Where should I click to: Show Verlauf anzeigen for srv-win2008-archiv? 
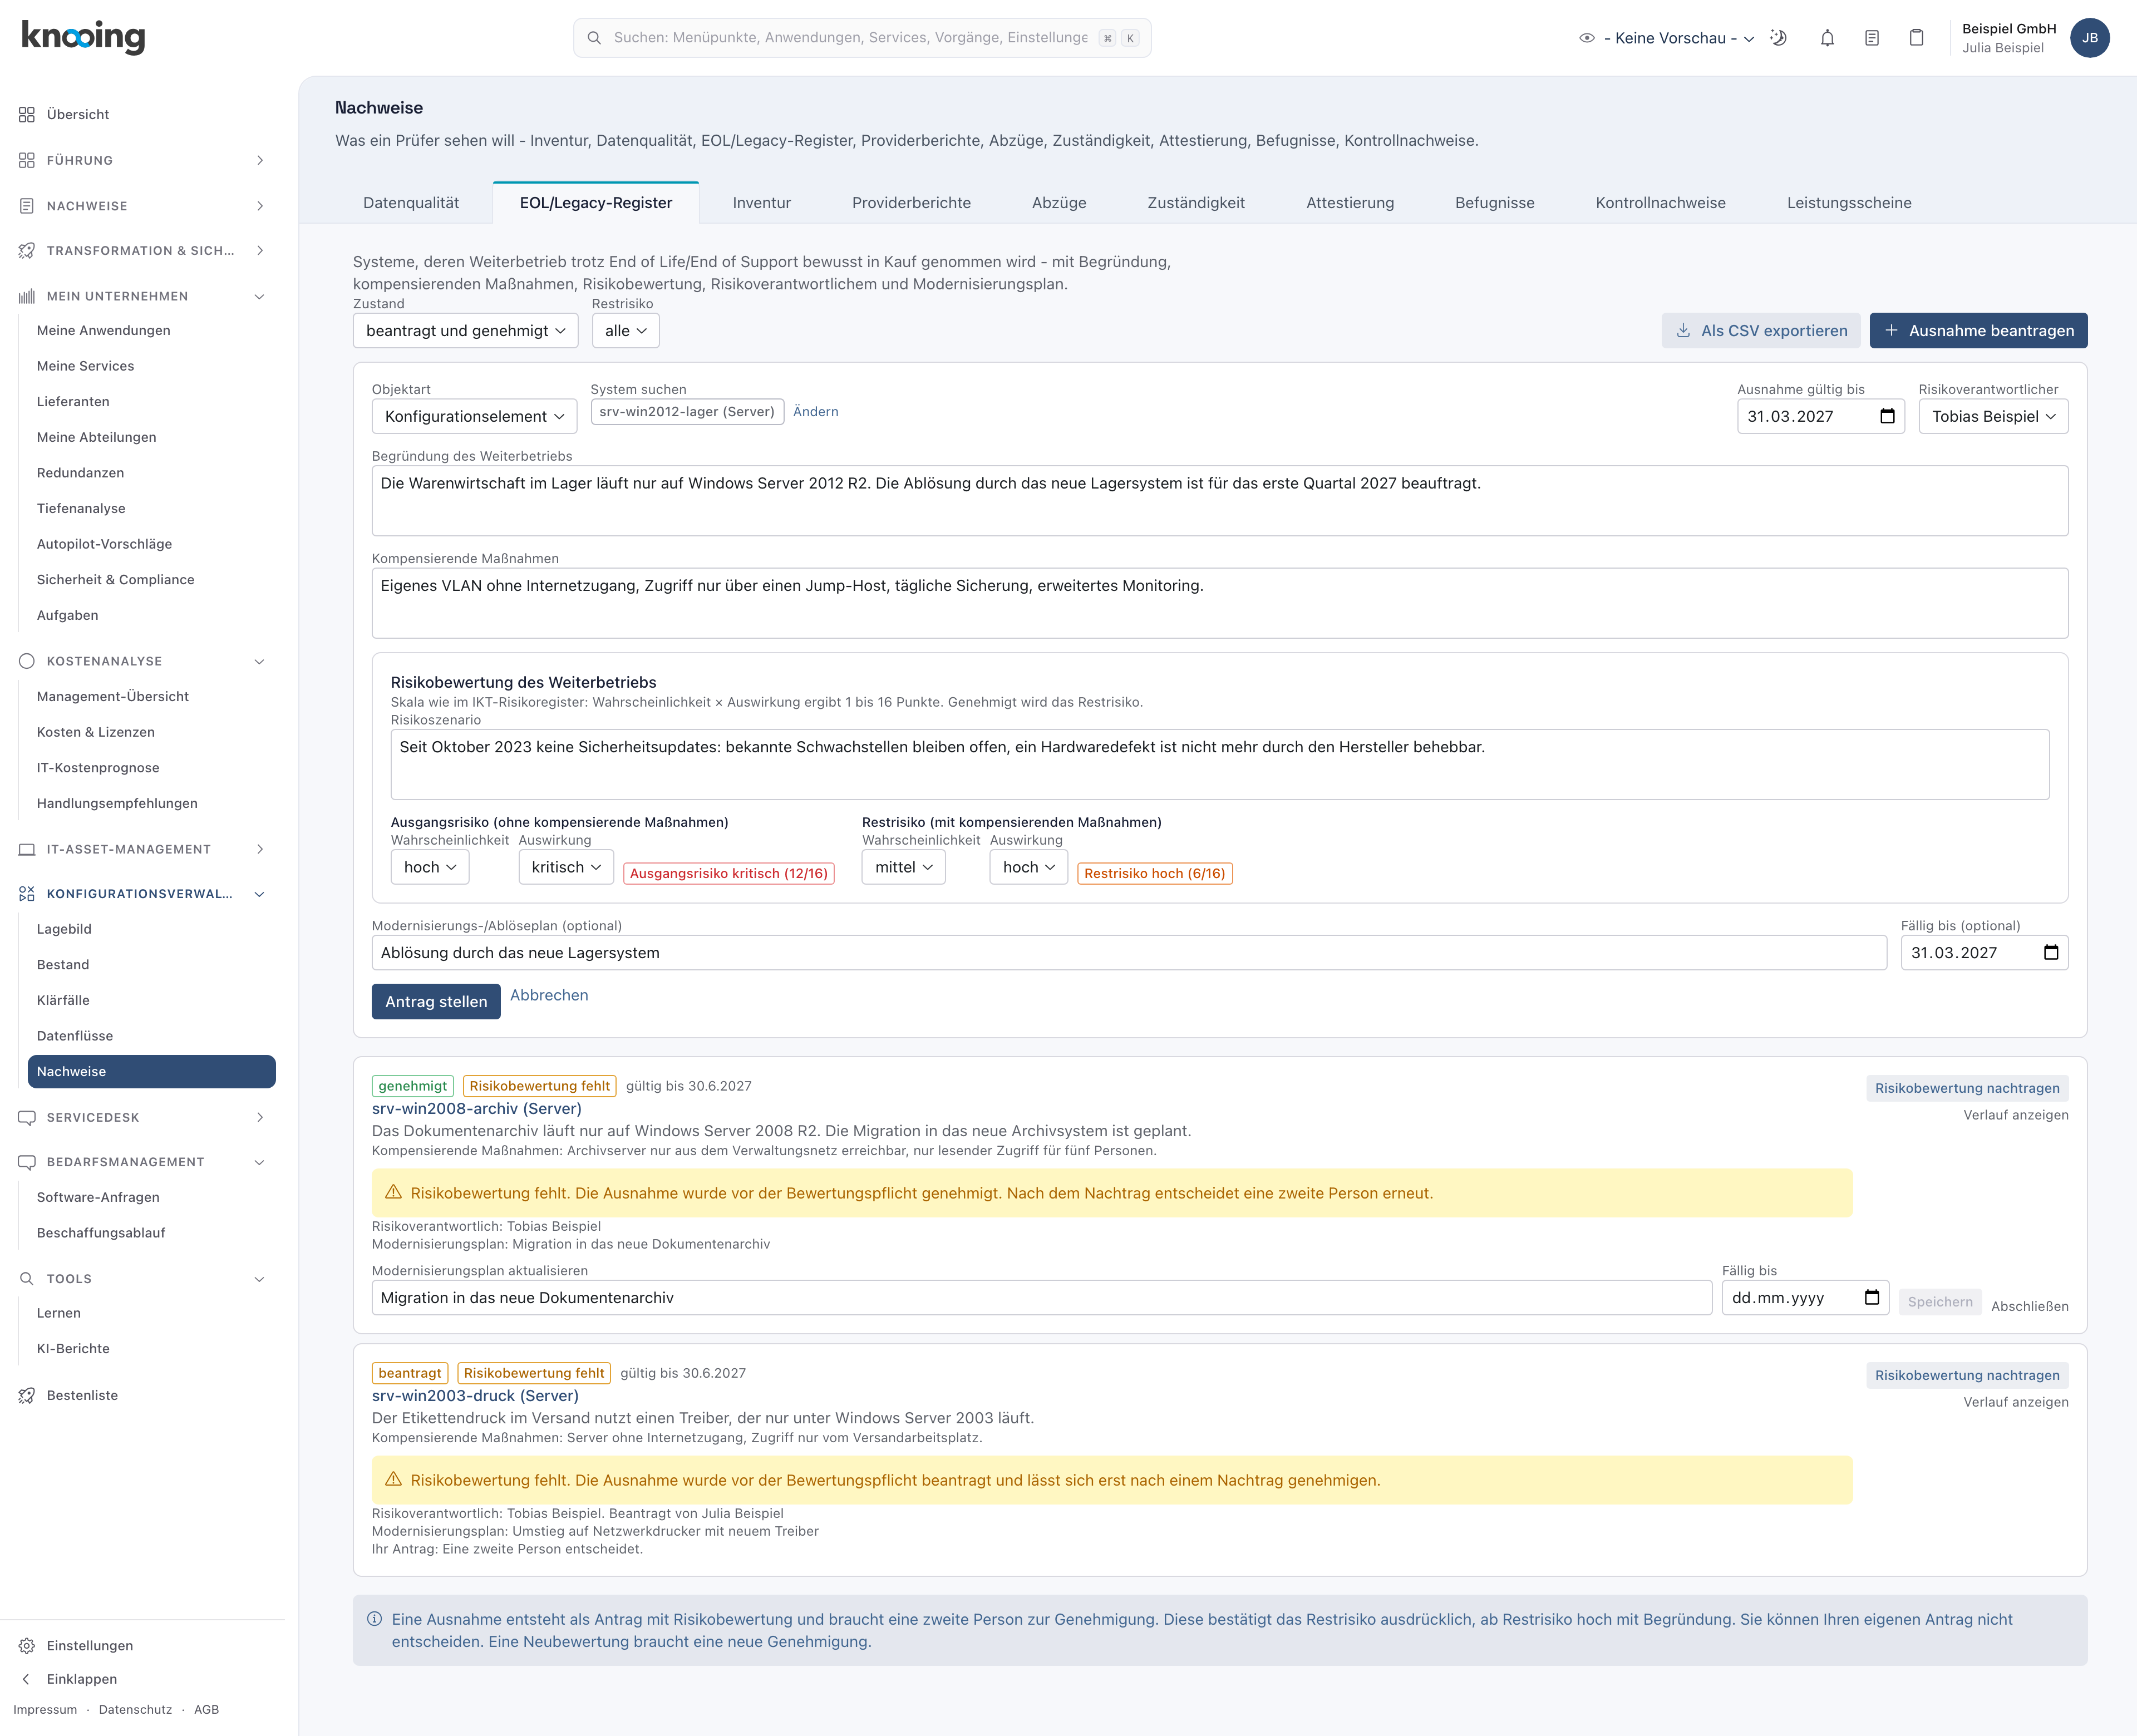click(2015, 1115)
